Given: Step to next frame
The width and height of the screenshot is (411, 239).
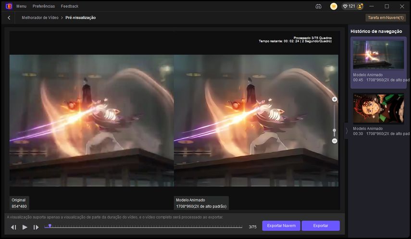Looking at the screenshot, I should pyautogui.click(x=36, y=227).
